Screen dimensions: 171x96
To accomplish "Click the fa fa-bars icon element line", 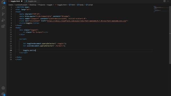I will (x=36, y=32).
